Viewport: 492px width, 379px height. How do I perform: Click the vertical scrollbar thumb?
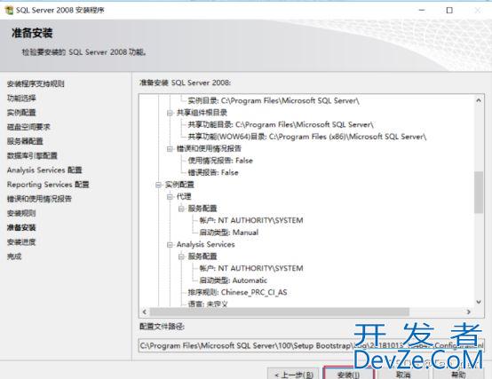pos(479,193)
